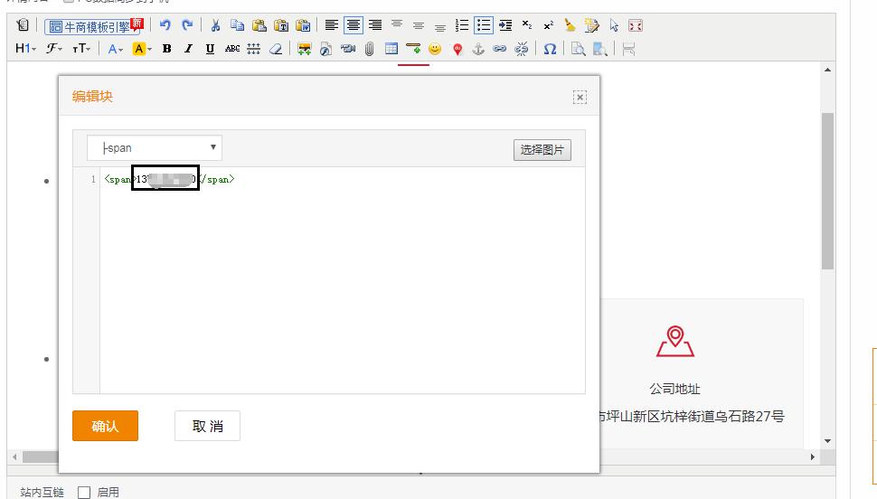Open the span element dropdown
877x499 pixels.
coord(155,147)
